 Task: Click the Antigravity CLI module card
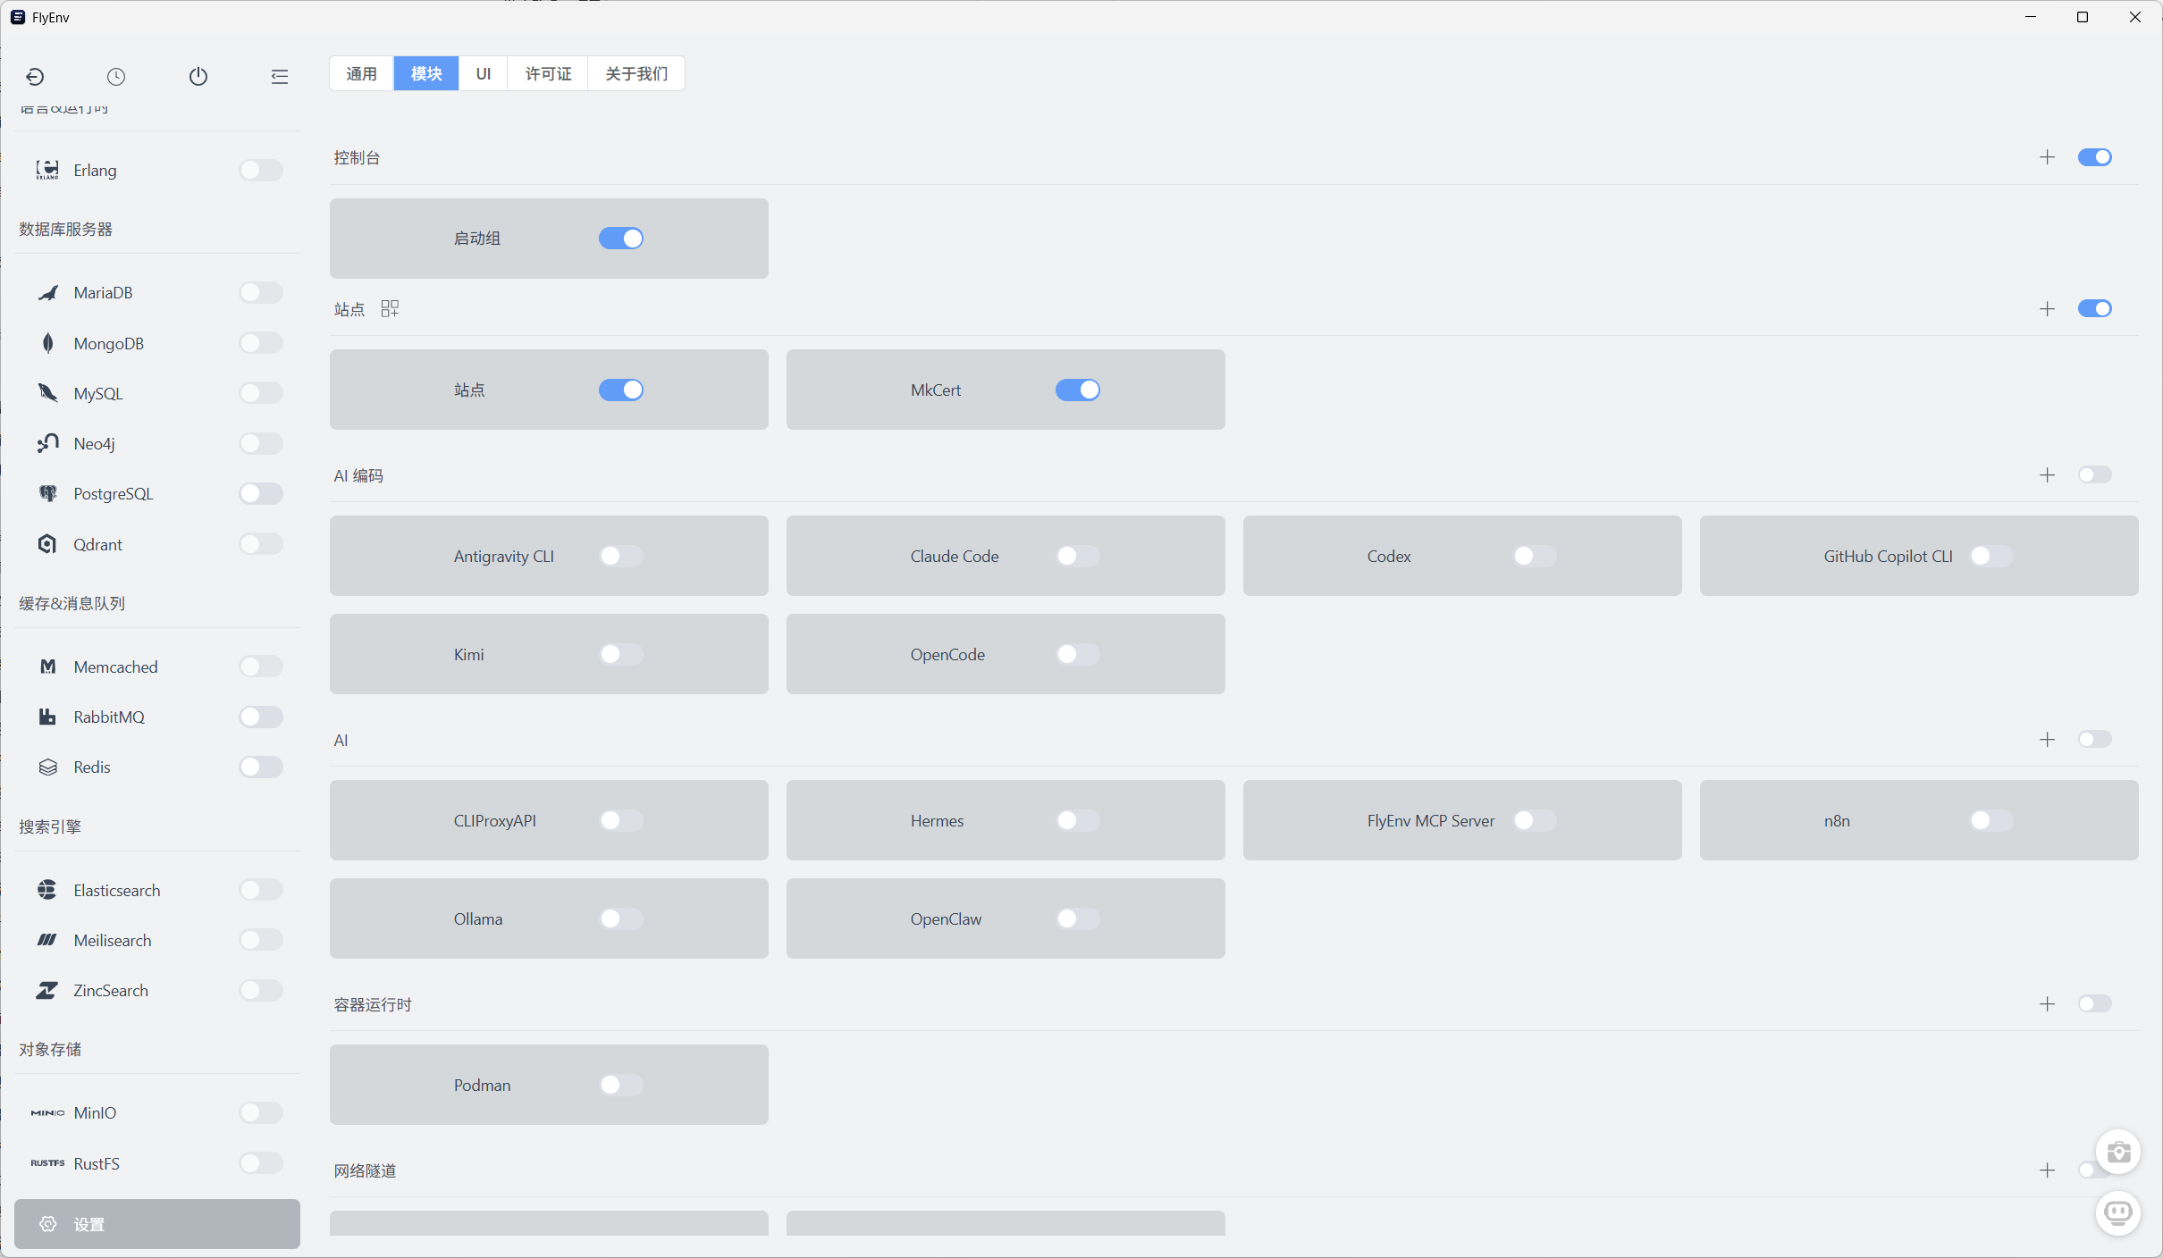[549, 556]
